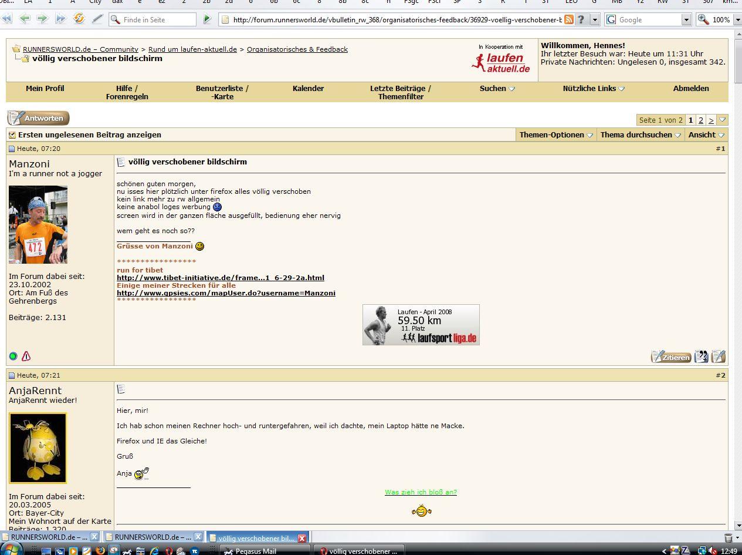Click the Windows Start orb
Viewport: 742px width, 555px height.
tap(12, 550)
